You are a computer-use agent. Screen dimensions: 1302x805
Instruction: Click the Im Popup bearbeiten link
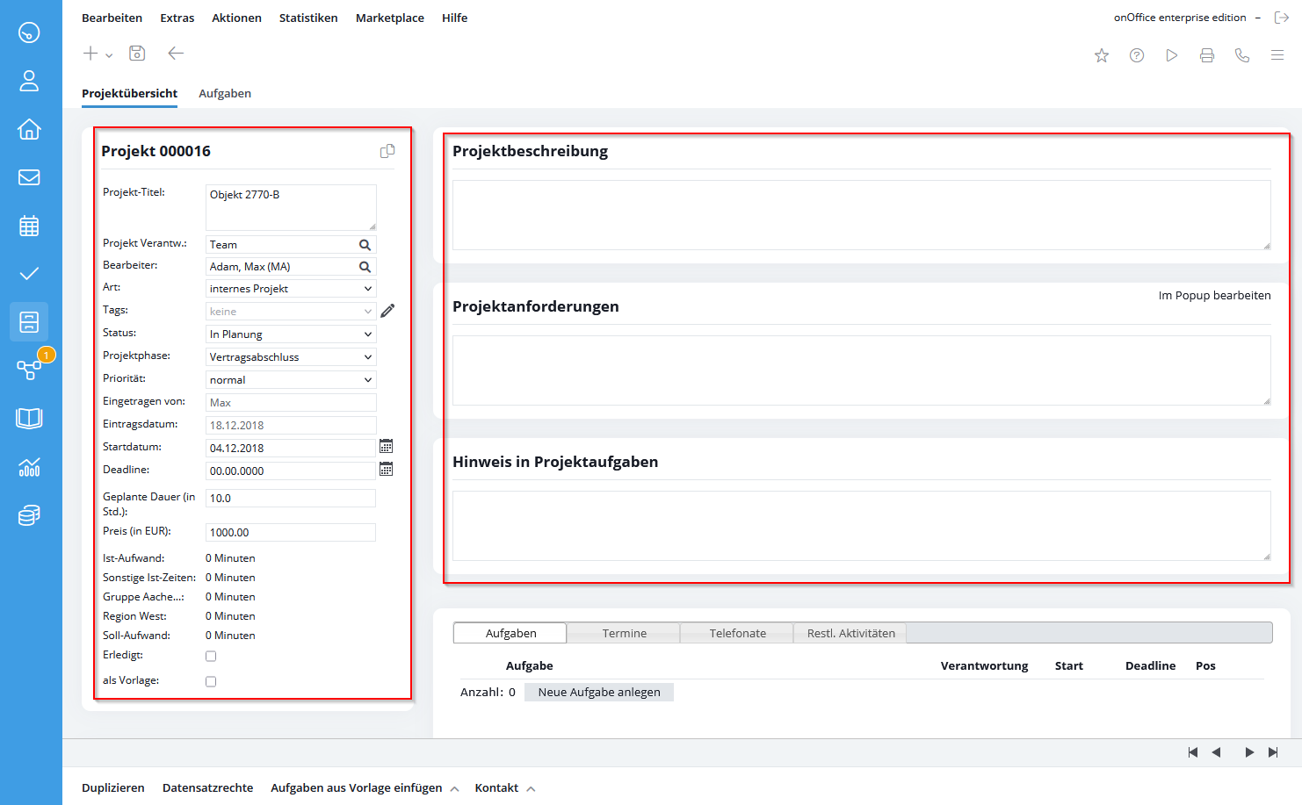pyautogui.click(x=1214, y=295)
